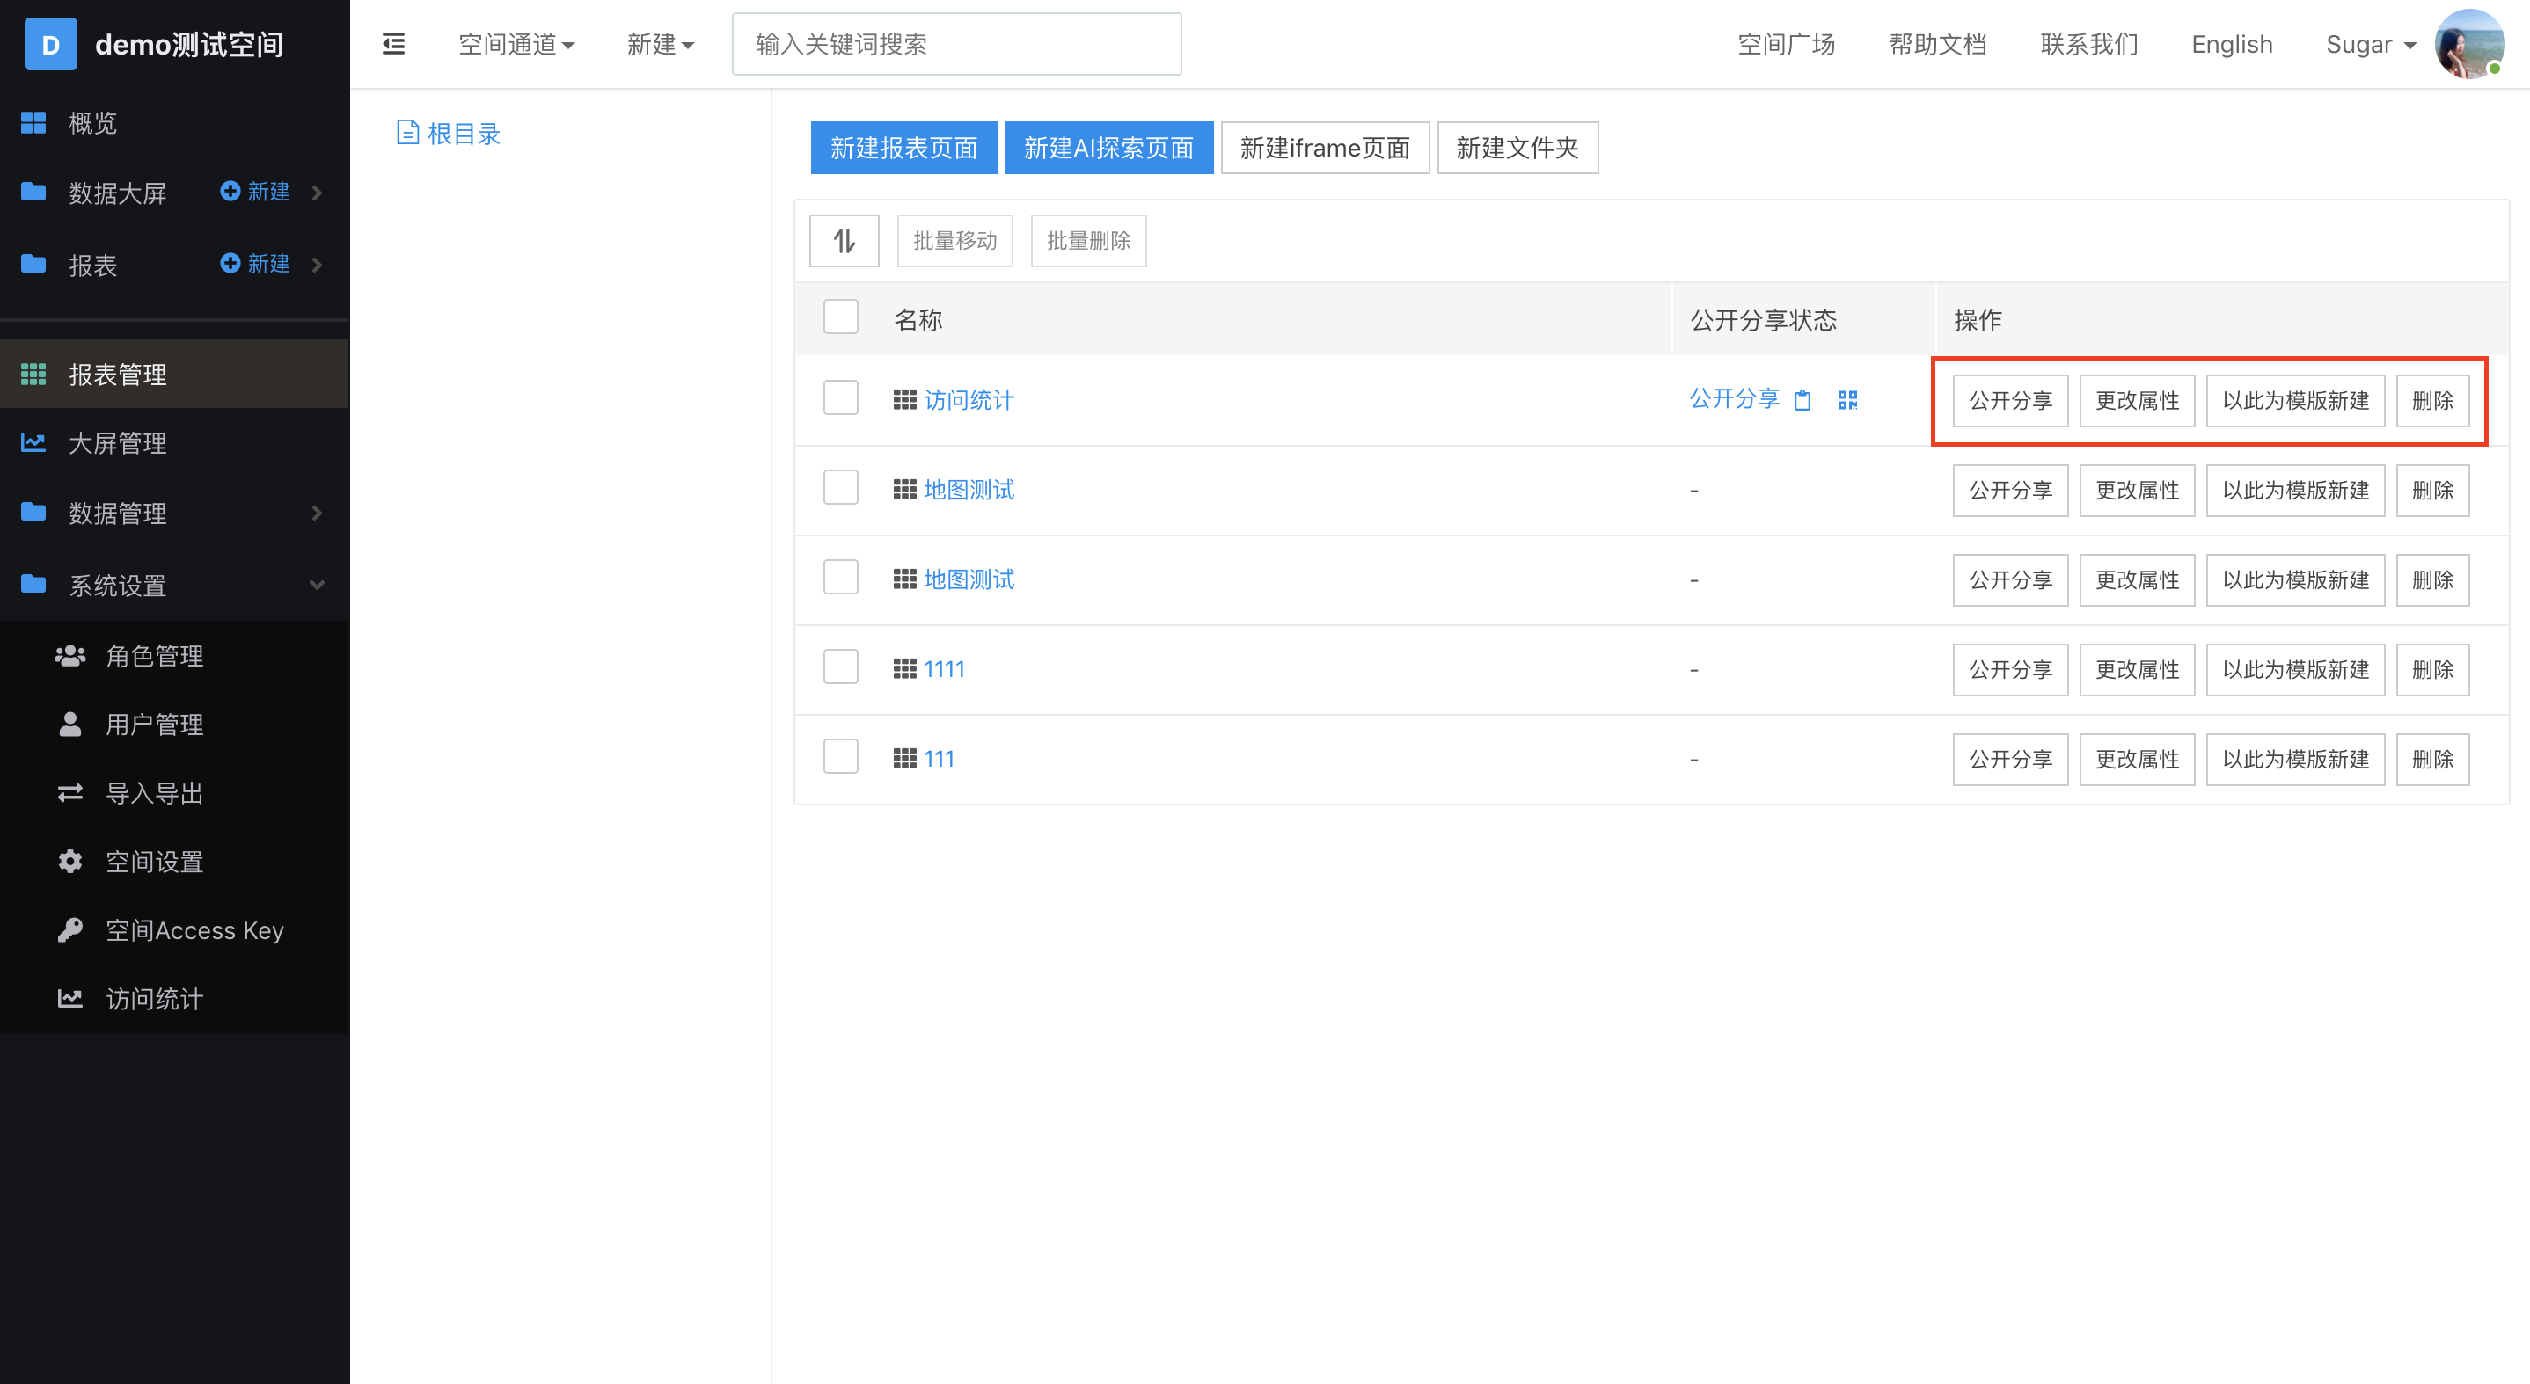Click the 公开分享 status link for 访问统计

click(x=1734, y=397)
